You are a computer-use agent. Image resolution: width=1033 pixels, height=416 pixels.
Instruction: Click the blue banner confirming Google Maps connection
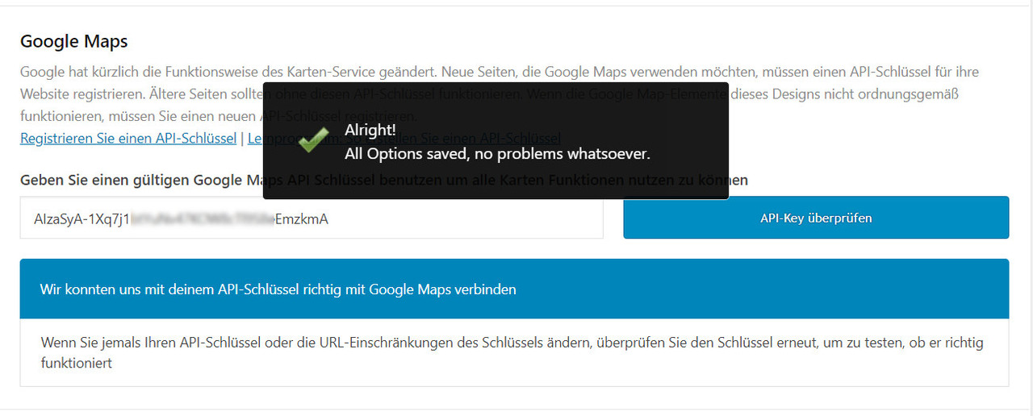point(514,289)
